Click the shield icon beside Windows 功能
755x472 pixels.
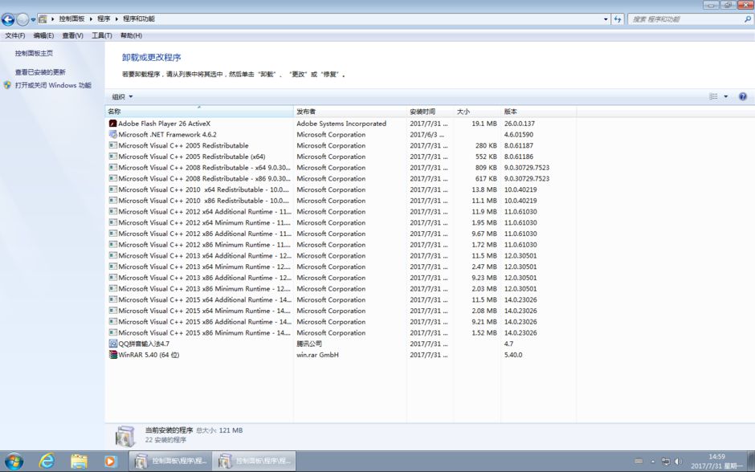[7, 85]
